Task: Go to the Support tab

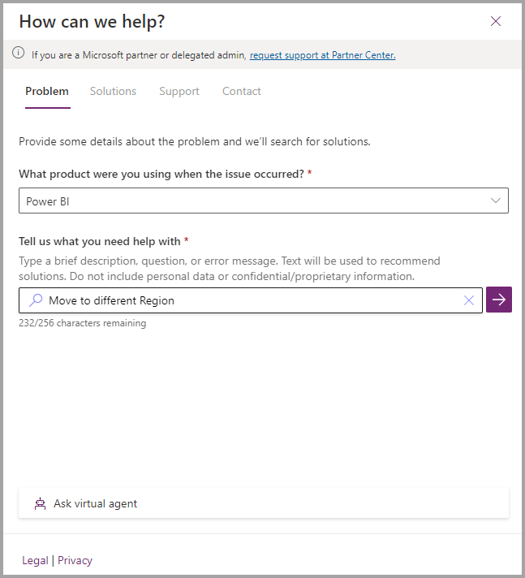Action: [x=179, y=91]
